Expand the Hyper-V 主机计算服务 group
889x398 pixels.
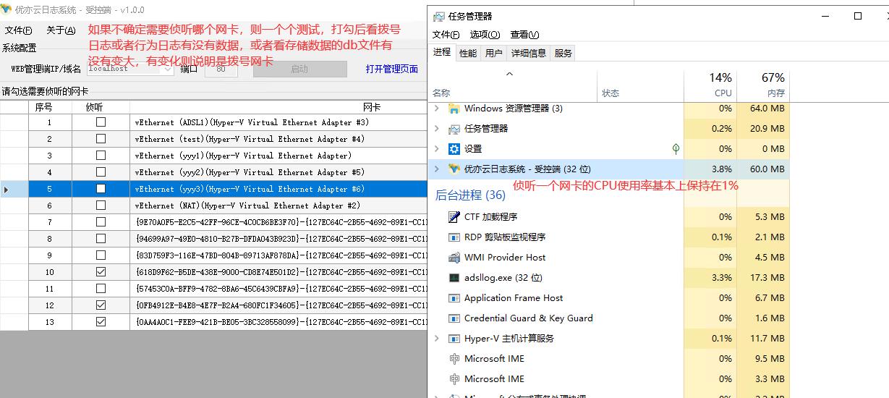click(436, 339)
